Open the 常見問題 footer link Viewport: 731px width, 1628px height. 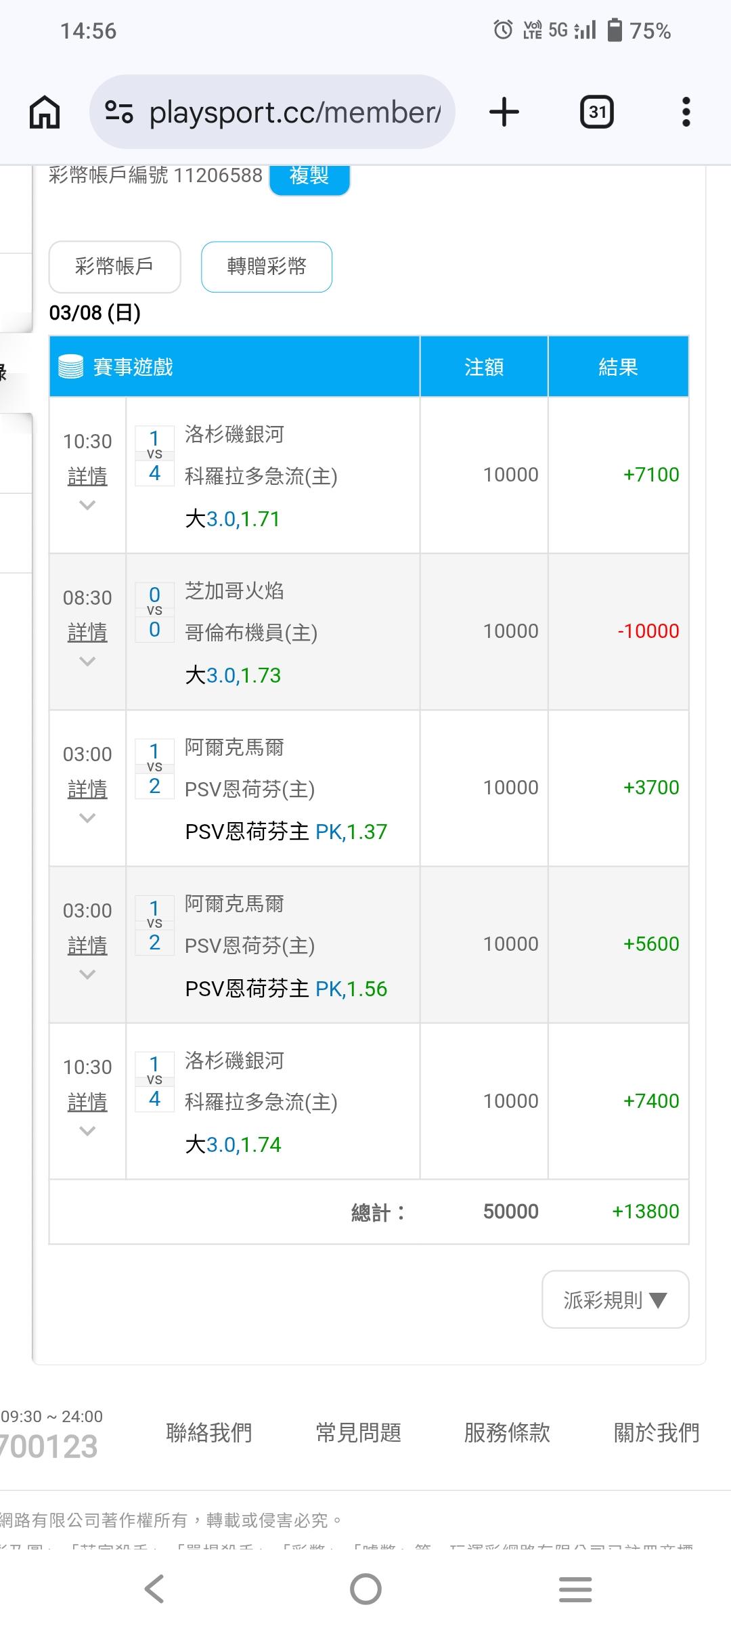359,1432
